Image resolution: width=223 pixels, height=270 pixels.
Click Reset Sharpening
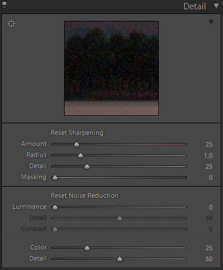[x=77, y=133]
